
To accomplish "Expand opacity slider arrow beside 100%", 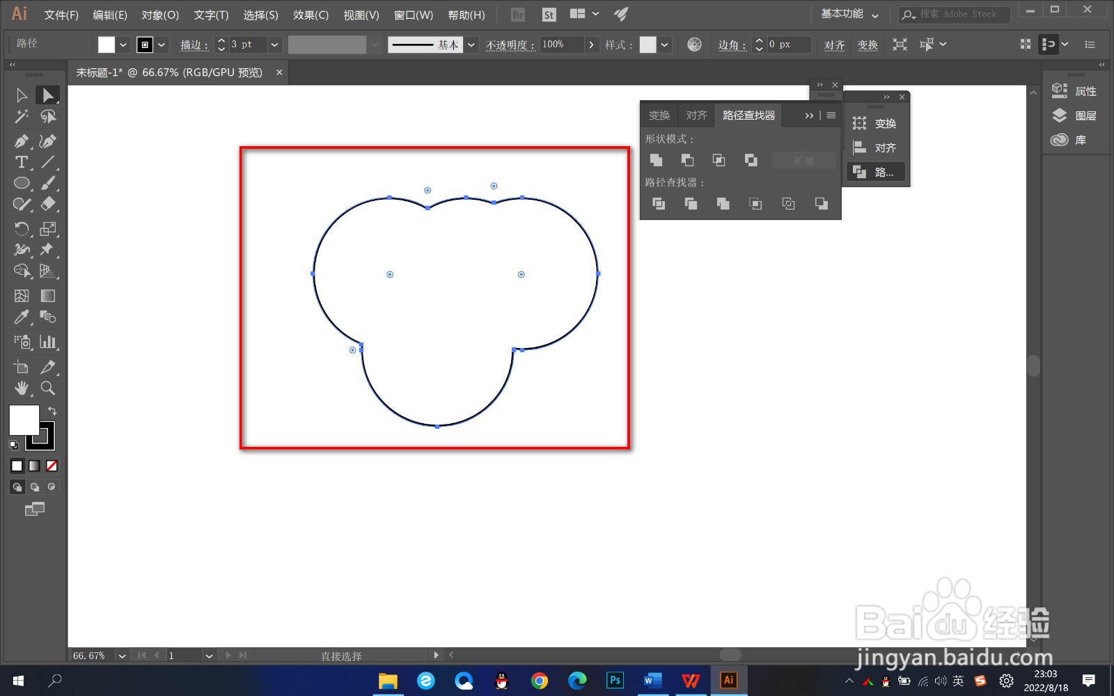I will pos(591,45).
